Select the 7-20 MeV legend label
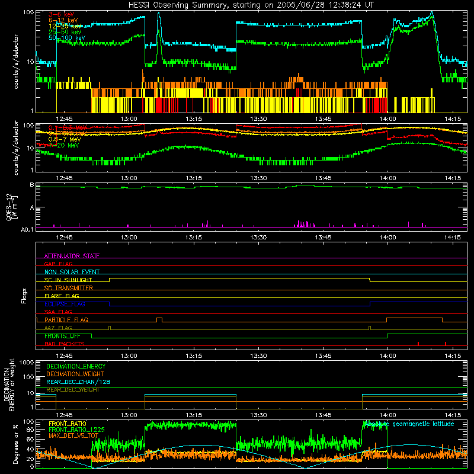Screen dimensions: 474x474 pos(63,145)
